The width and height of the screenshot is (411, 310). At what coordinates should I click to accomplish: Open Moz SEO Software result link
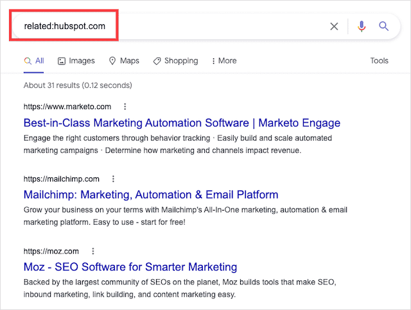coord(130,267)
